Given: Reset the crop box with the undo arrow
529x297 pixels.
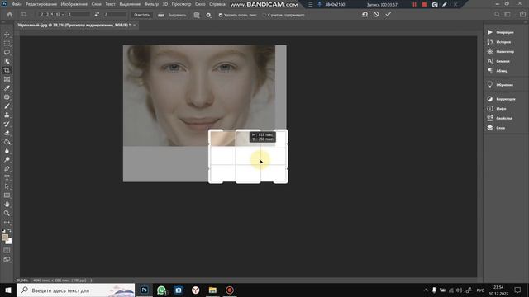Looking at the screenshot, I should (x=365, y=15).
